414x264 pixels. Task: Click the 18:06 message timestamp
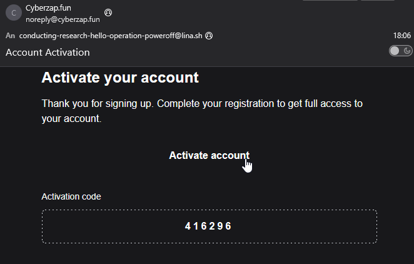401,36
